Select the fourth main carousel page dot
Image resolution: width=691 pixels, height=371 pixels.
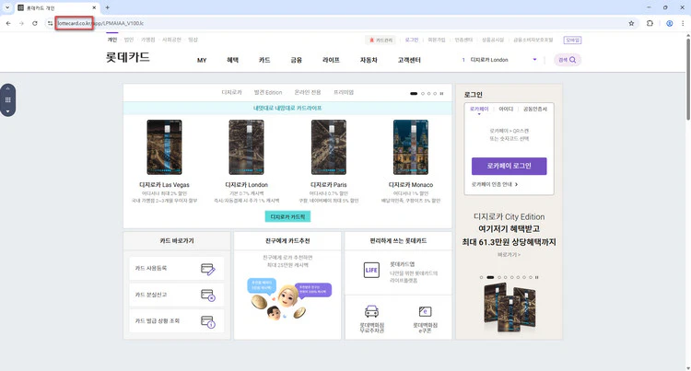435,93
